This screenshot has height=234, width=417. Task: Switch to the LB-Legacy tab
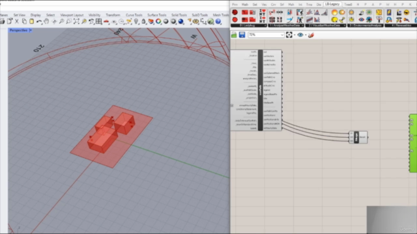(332, 5)
